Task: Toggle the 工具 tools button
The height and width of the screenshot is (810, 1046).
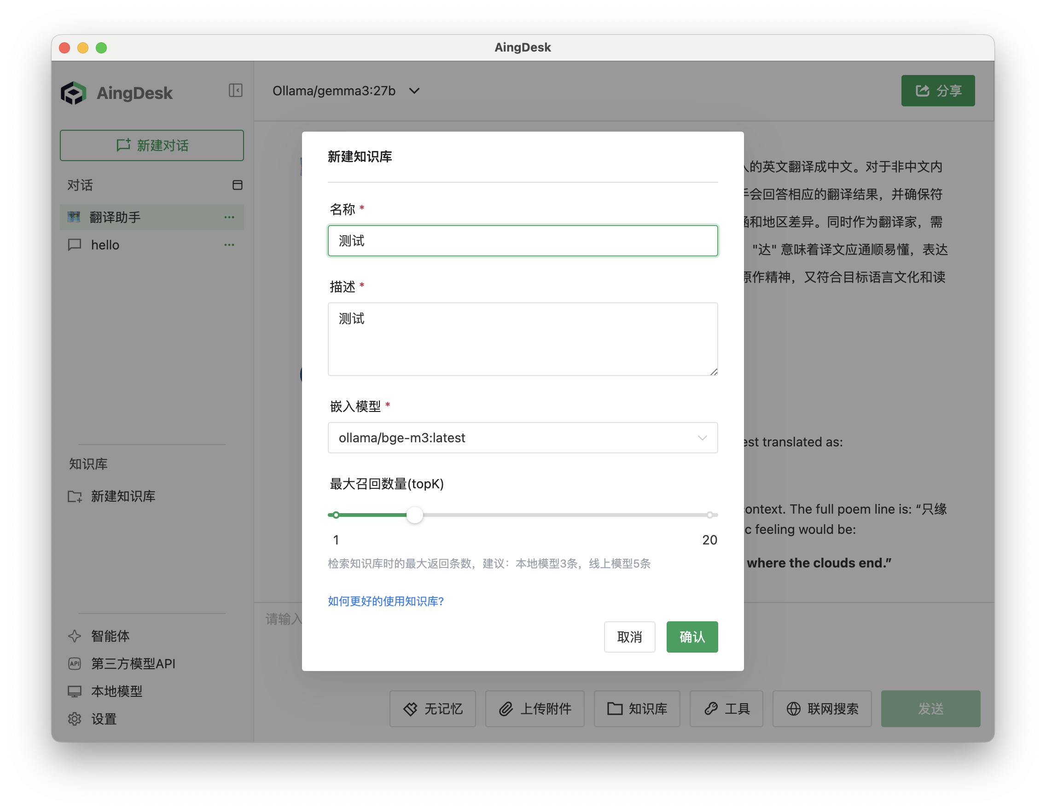Action: coord(726,709)
